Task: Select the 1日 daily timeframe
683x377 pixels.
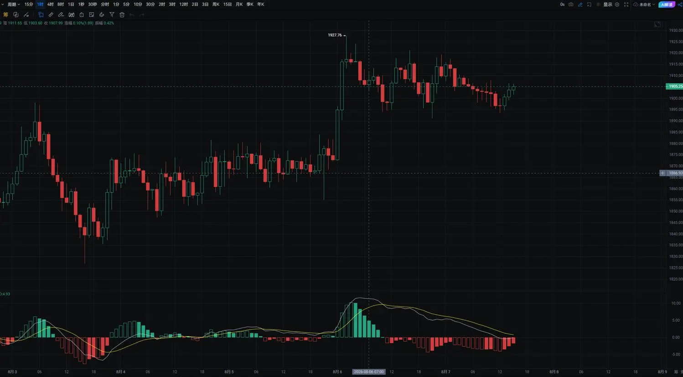Action: [x=71, y=5]
